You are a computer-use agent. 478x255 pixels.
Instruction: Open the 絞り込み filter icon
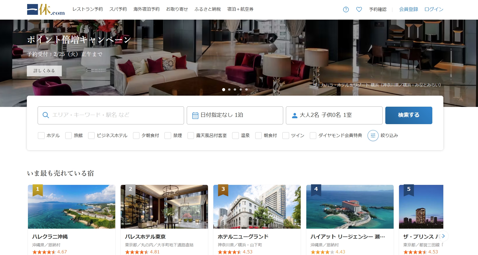373,136
